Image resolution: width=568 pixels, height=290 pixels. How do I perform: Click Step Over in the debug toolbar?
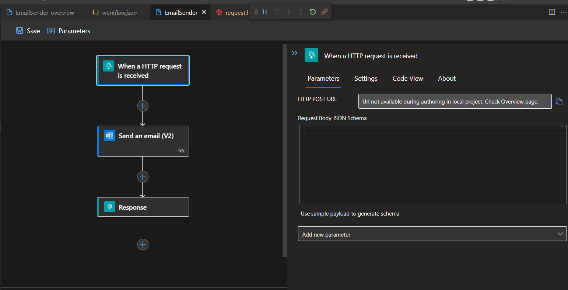[277, 12]
